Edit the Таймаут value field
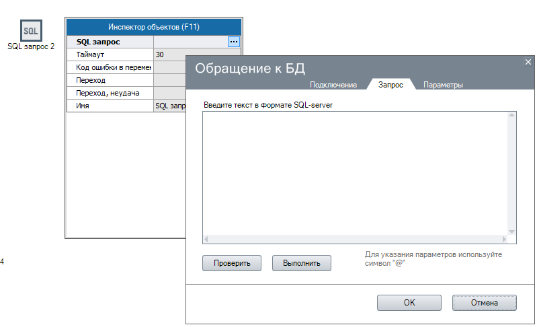 (x=169, y=54)
